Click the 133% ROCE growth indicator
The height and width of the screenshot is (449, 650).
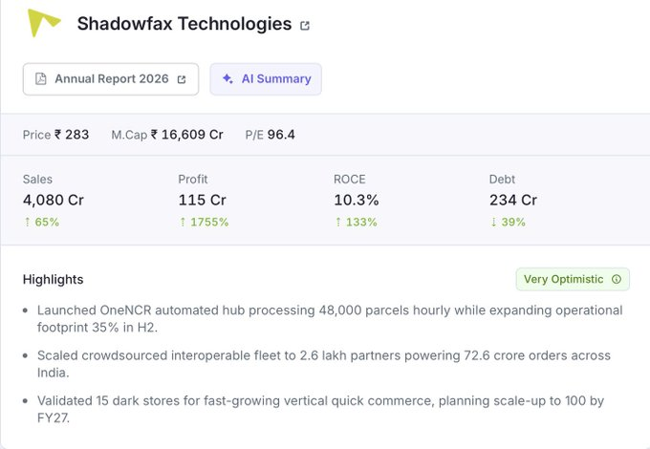pos(357,222)
